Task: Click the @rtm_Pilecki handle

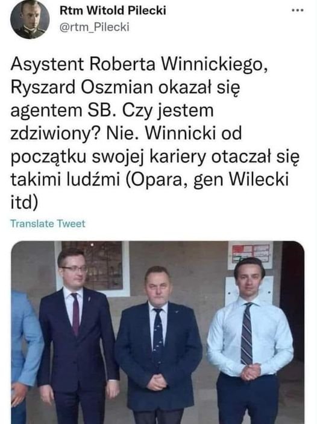Action: tap(94, 27)
